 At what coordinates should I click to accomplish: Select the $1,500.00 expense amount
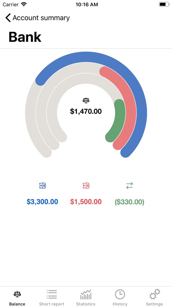tap(86, 202)
